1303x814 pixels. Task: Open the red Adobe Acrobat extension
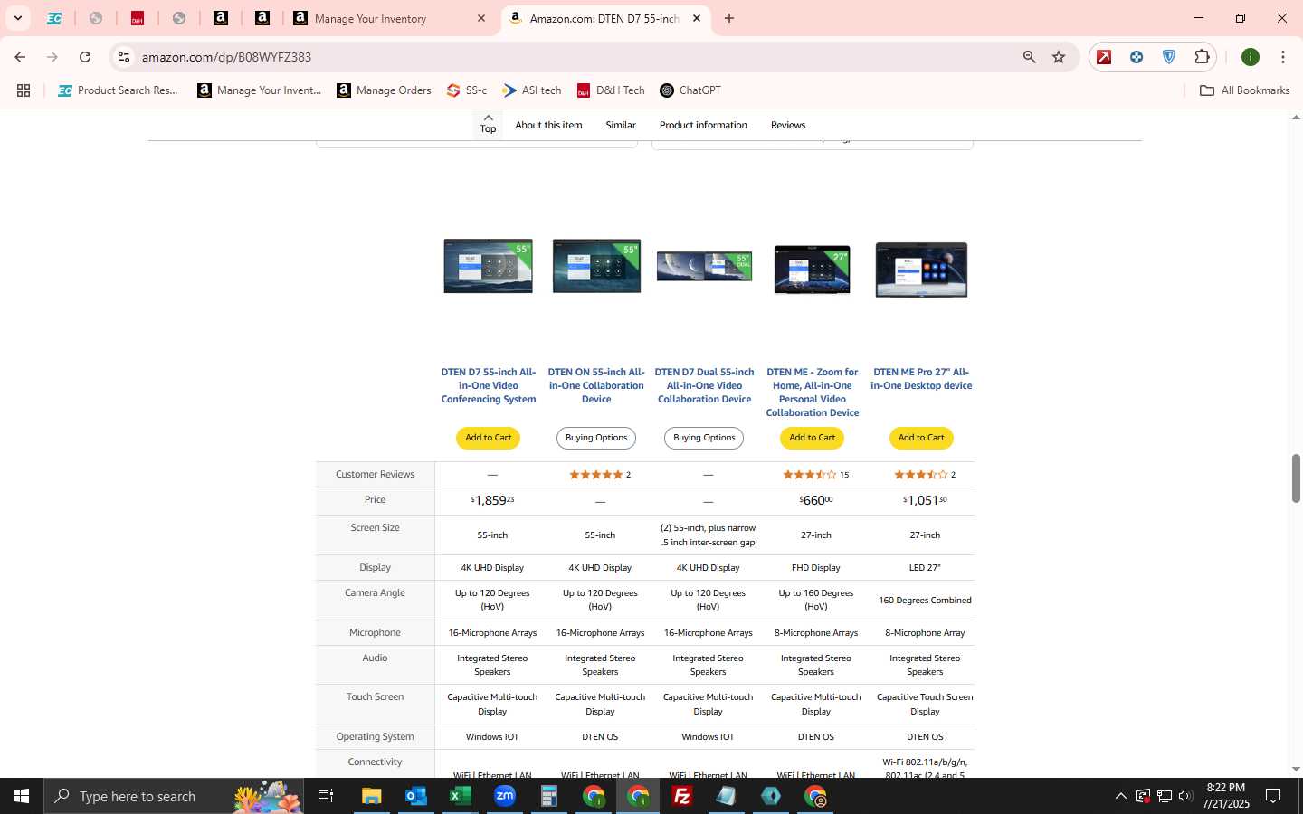[x=1104, y=57]
